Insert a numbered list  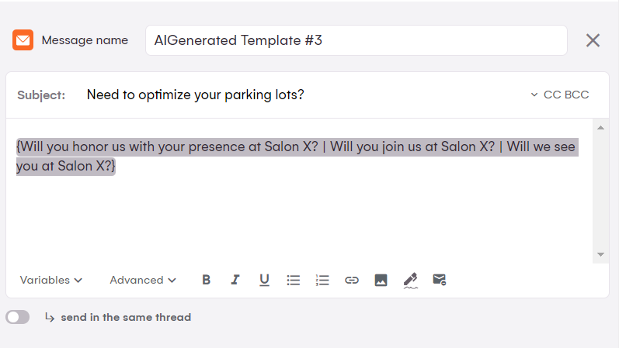pyautogui.click(x=322, y=280)
